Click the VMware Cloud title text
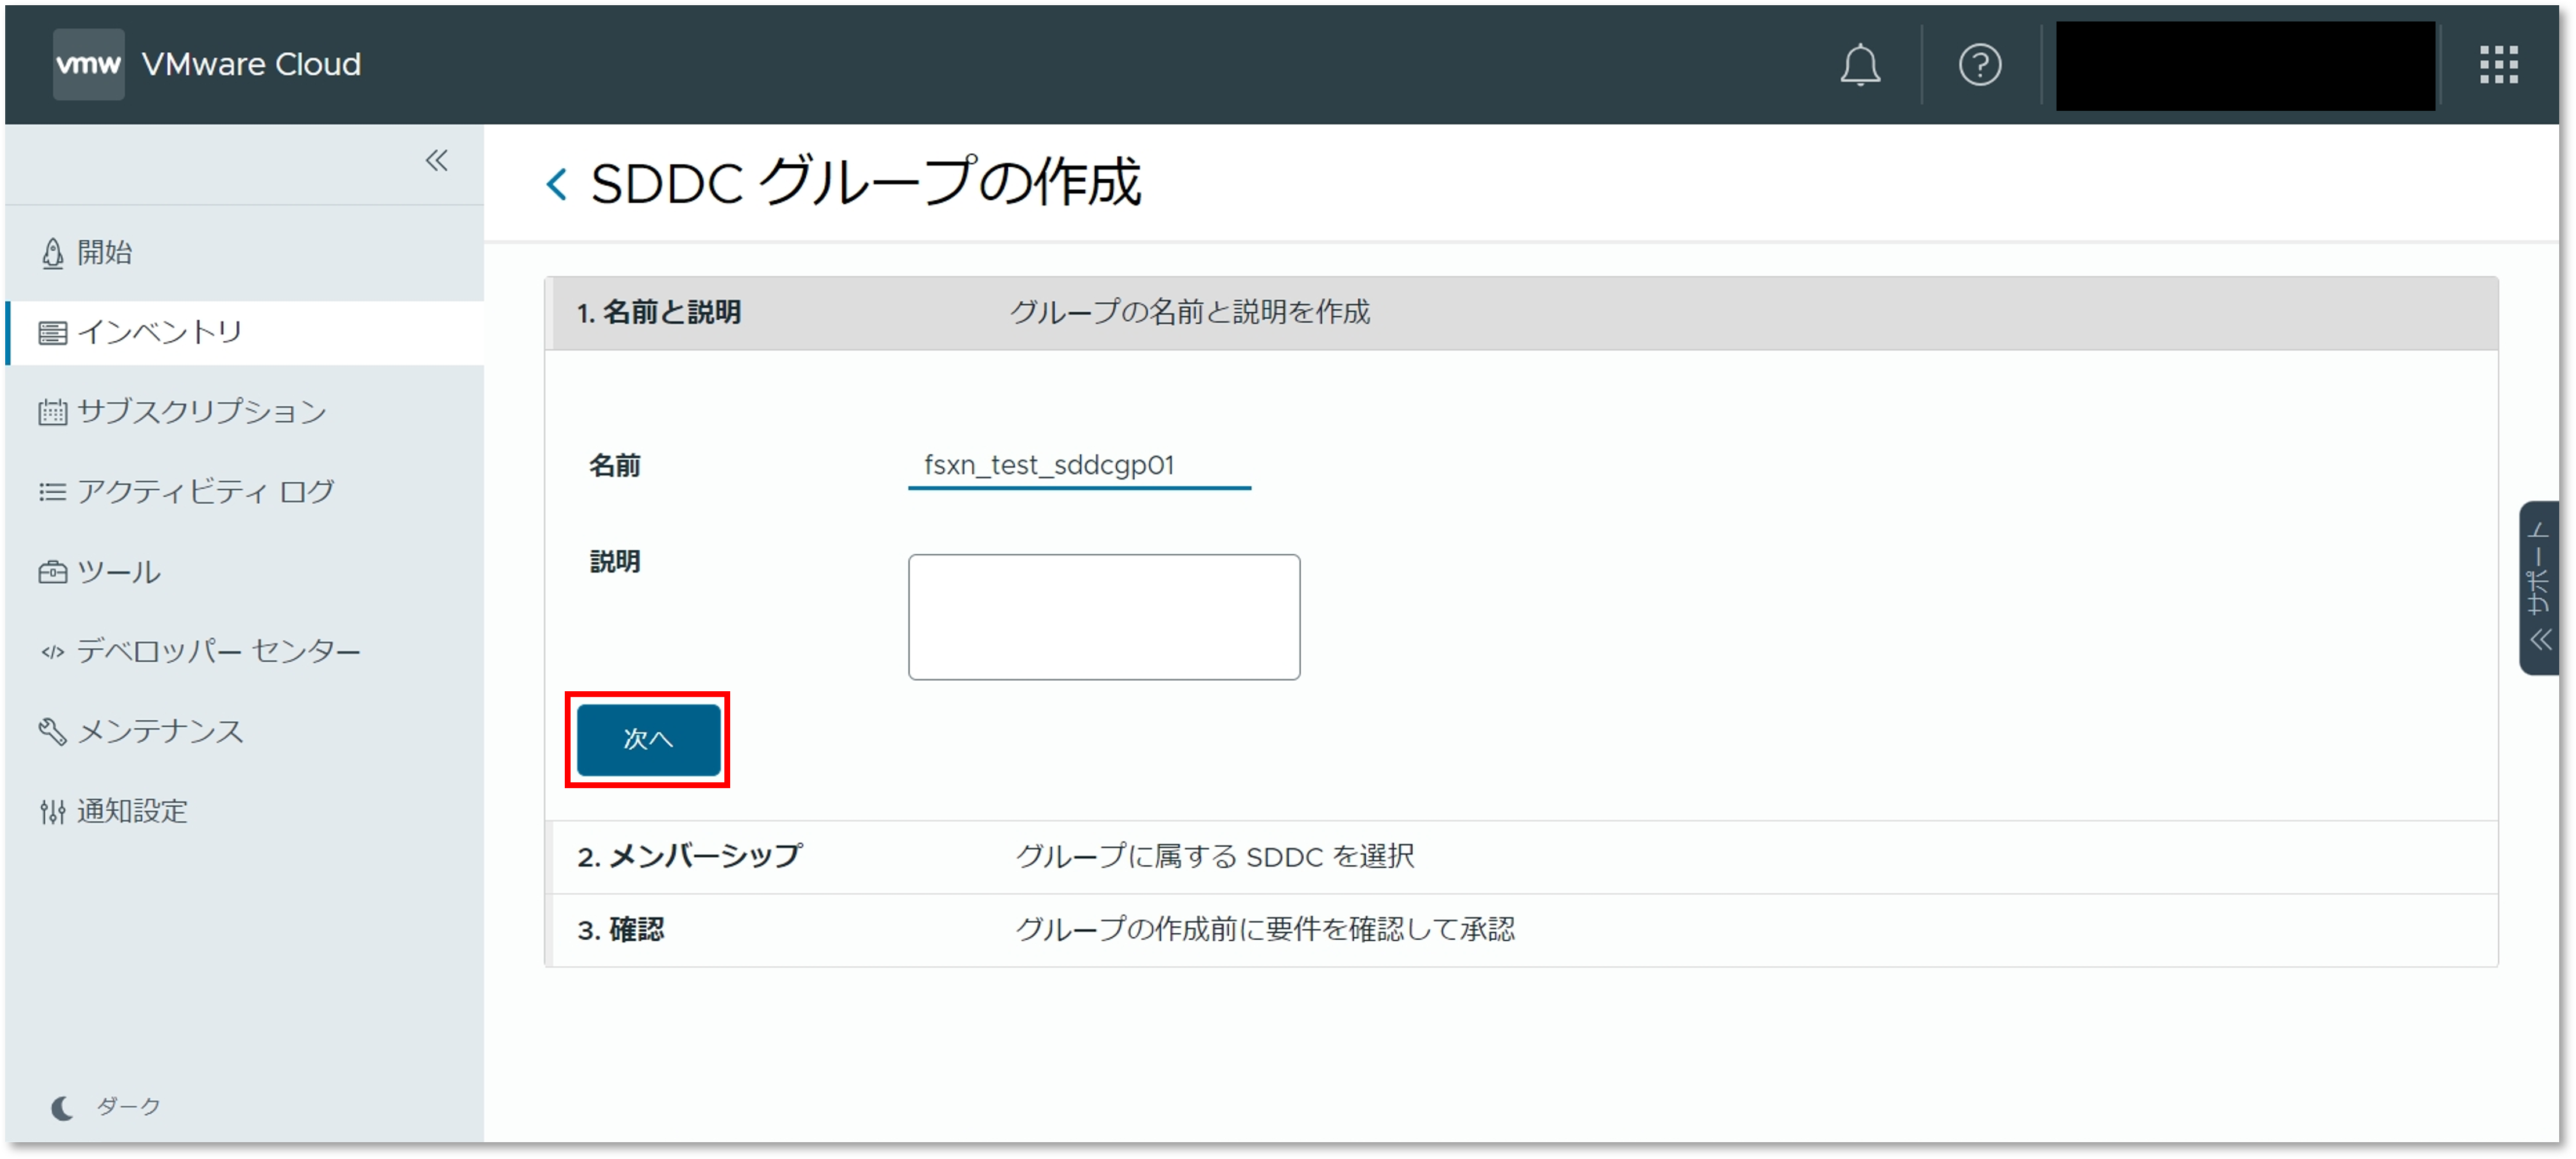 251,65
